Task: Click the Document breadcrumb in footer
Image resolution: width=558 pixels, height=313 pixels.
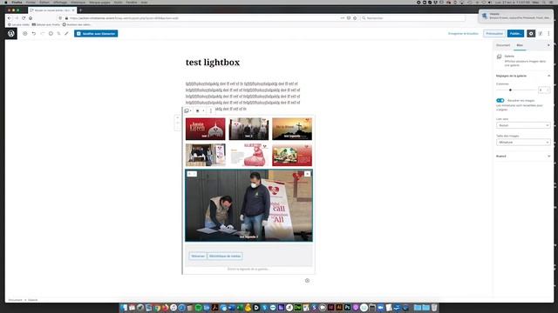Action: click(x=15, y=300)
